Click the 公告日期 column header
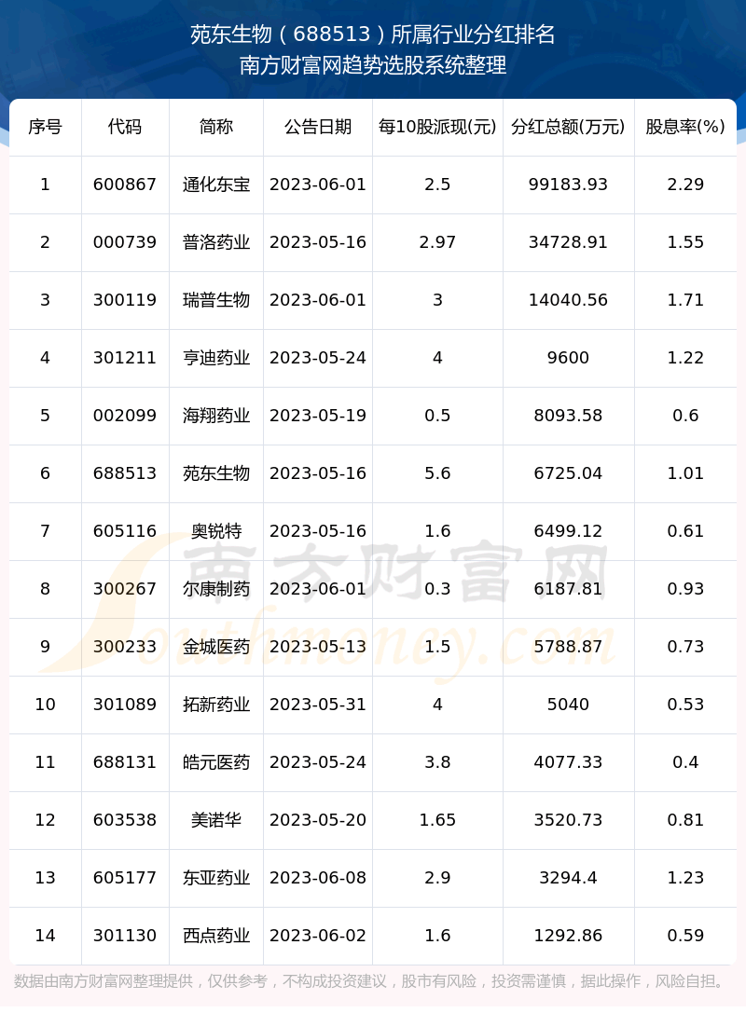 (x=318, y=127)
